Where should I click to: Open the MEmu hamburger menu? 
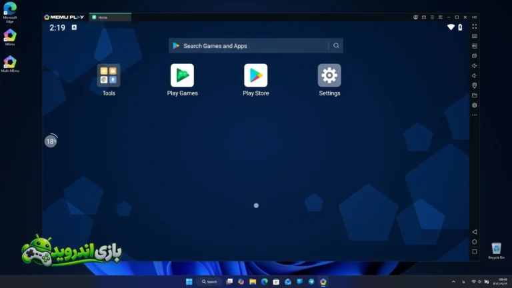(432, 17)
